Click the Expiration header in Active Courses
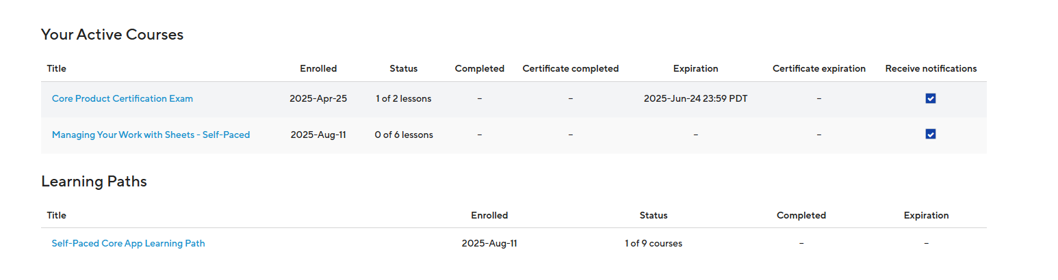The image size is (1058, 280). tap(696, 68)
